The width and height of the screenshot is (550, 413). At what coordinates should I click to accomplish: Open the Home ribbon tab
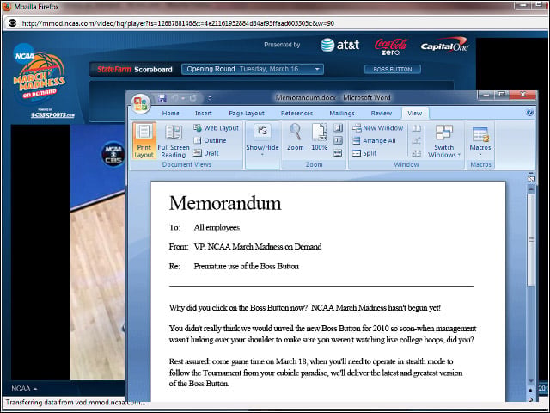171,113
